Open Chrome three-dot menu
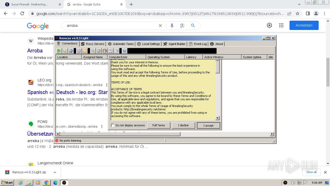Screen dimensions: 330x186 (x=324, y=13)
